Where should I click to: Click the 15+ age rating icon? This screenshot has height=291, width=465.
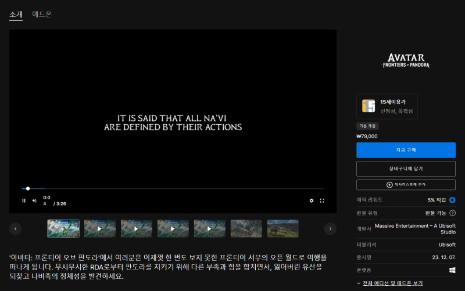point(369,106)
